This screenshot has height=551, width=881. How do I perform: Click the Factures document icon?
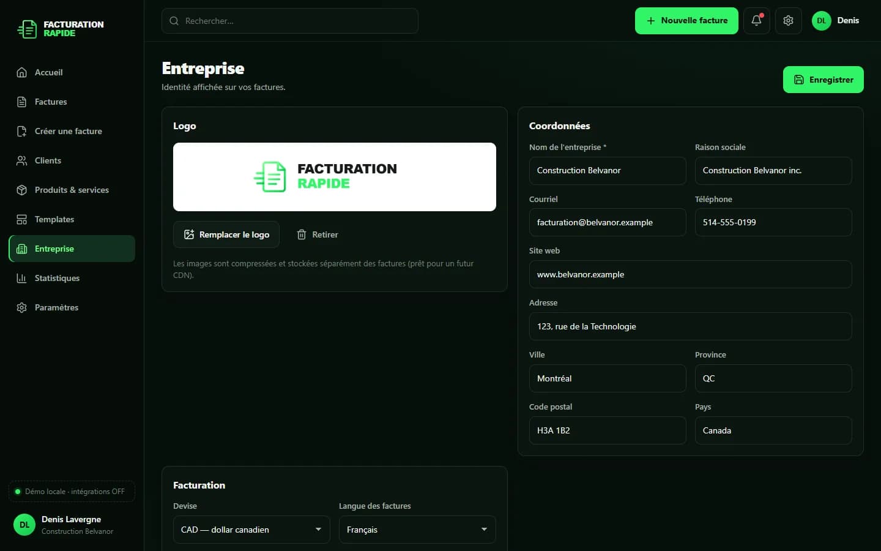[x=22, y=102]
